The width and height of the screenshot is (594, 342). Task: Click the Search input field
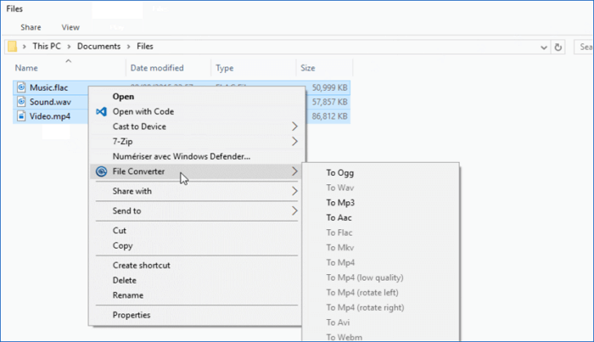tap(584, 47)
